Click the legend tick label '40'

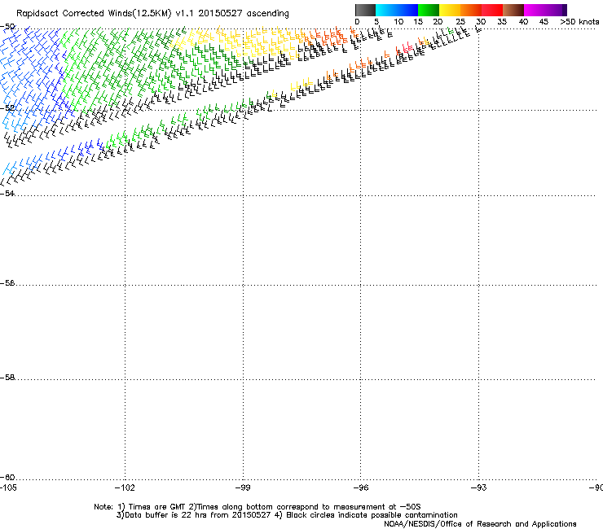pos(523,22)
